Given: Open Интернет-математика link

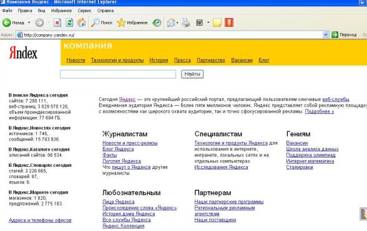Looking at the screenshot, I should coord(310,161).
